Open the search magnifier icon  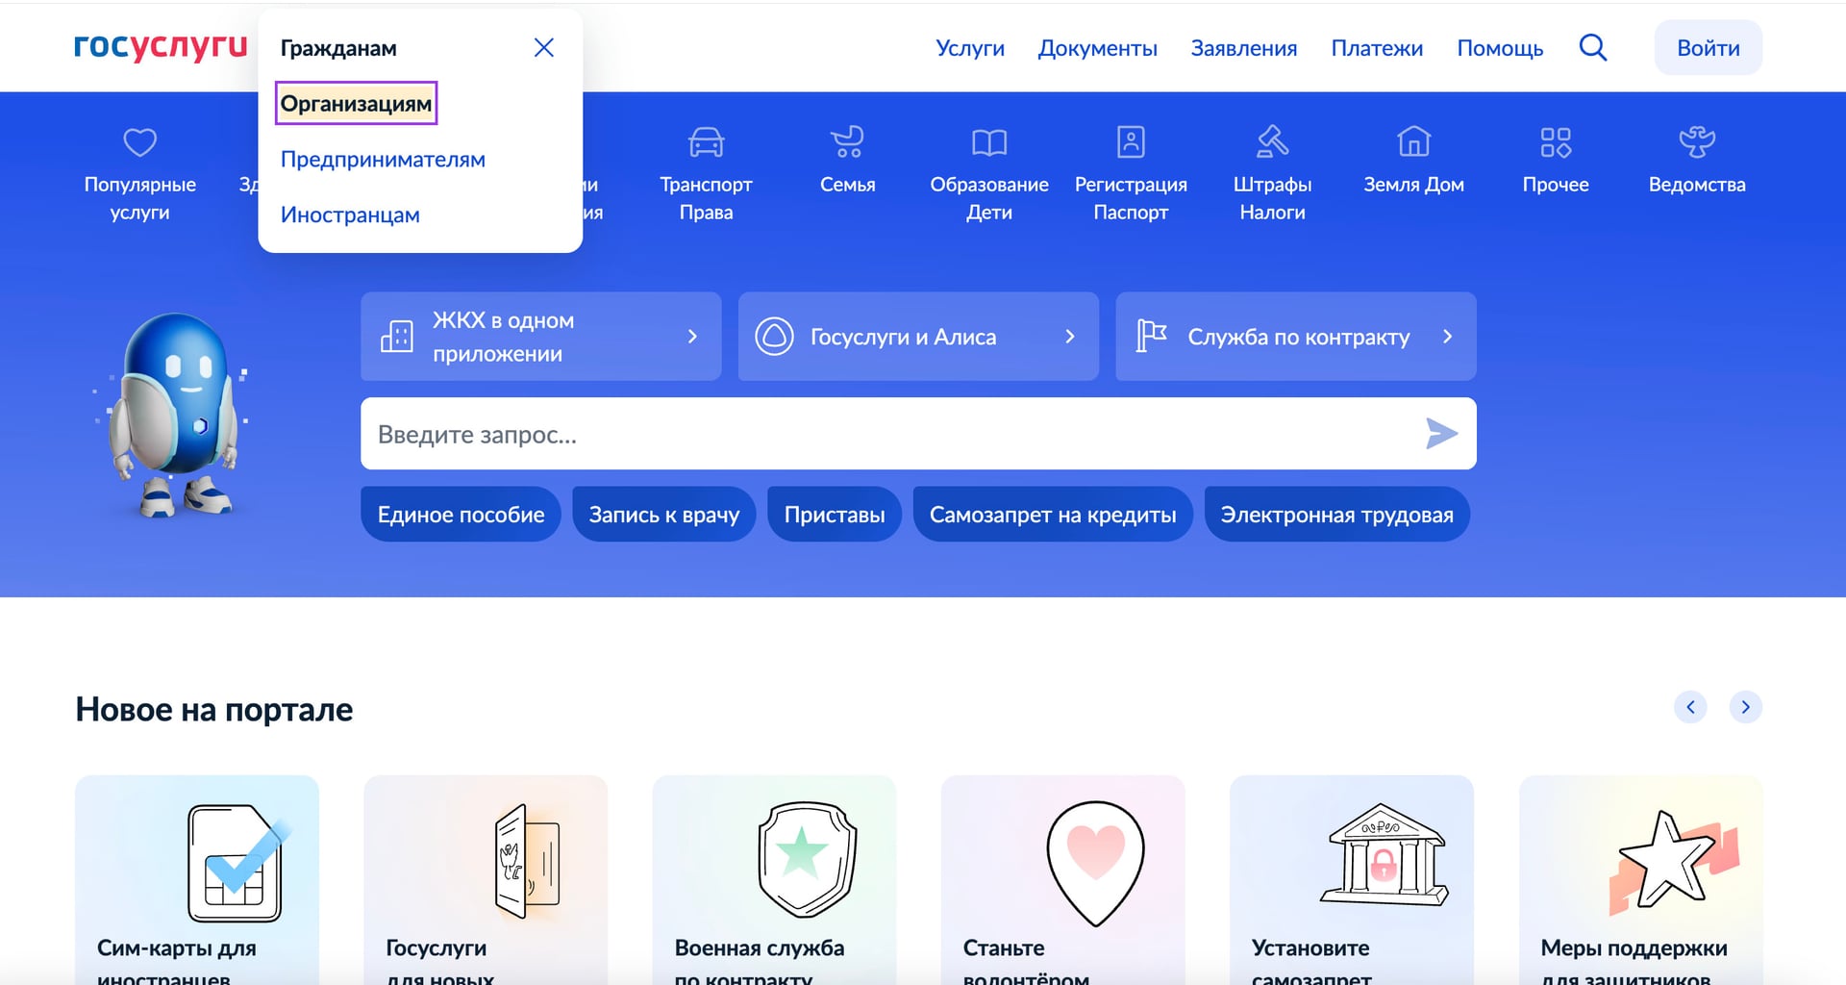coord(1593,47)
